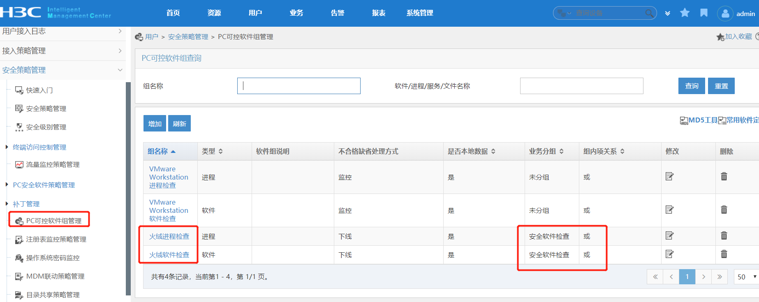Go to the next page of results
This screenshot has width=759, height=302.
703,277
